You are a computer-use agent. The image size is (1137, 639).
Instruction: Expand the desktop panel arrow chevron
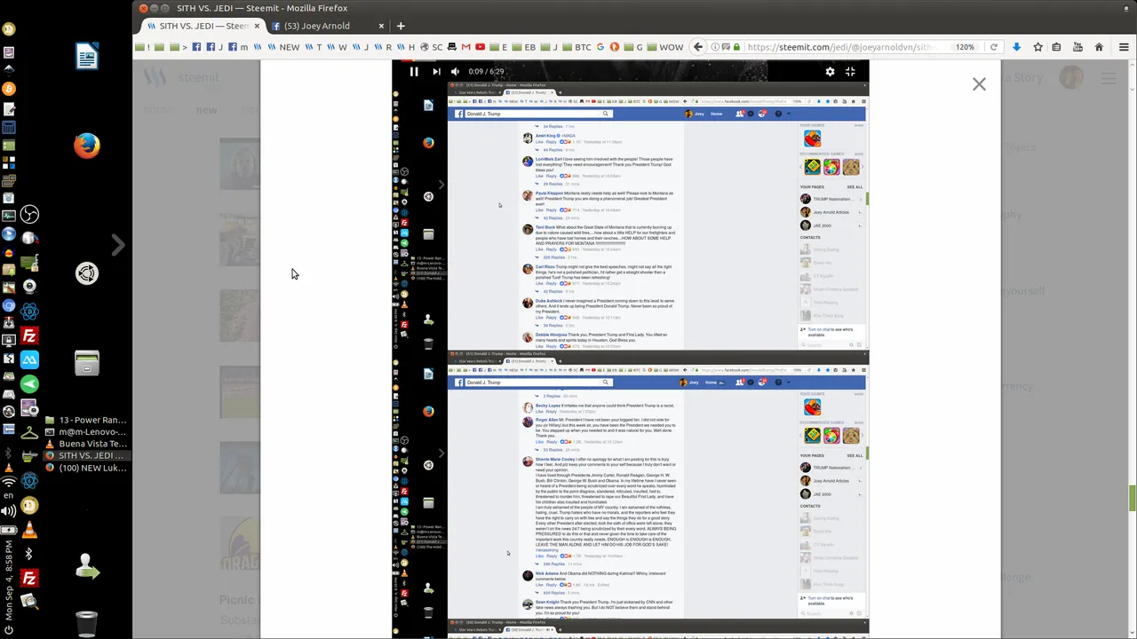[x=118, y=244]
